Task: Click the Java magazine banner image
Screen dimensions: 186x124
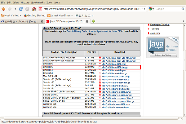Action: pos(163,47)
